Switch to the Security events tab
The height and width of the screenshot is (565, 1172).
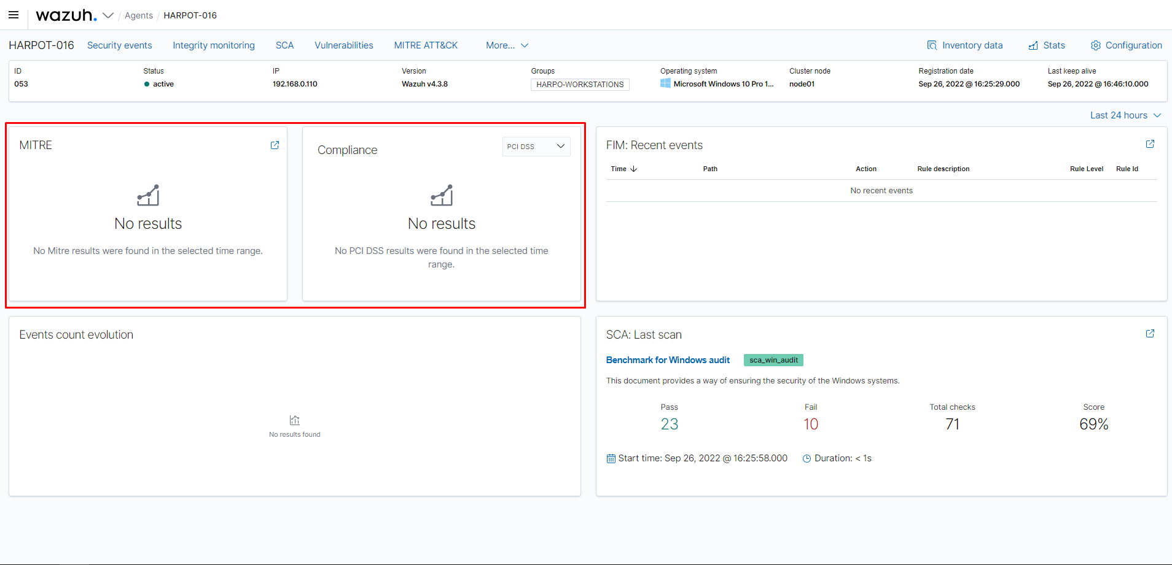(x=120, y=45)
